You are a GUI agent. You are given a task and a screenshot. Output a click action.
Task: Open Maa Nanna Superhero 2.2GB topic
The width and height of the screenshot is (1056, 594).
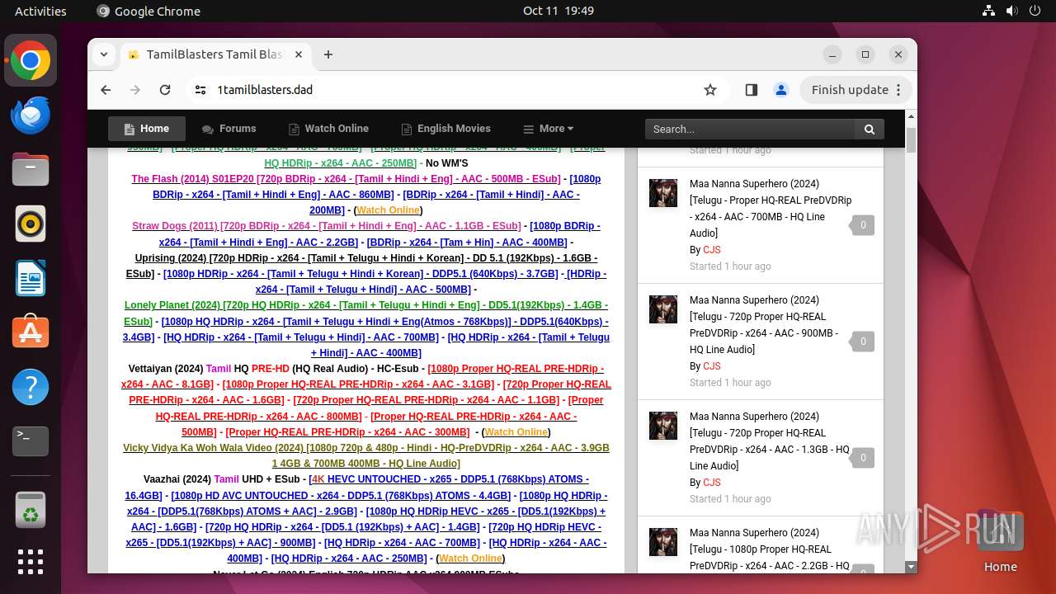coord(770,549)
